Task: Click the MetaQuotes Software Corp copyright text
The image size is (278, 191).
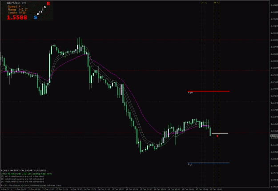Action: click(x=32, y=185)
